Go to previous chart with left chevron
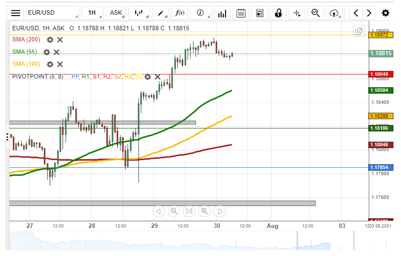The height and width of the screenshot is (256, 401). (x=356, y=13)
